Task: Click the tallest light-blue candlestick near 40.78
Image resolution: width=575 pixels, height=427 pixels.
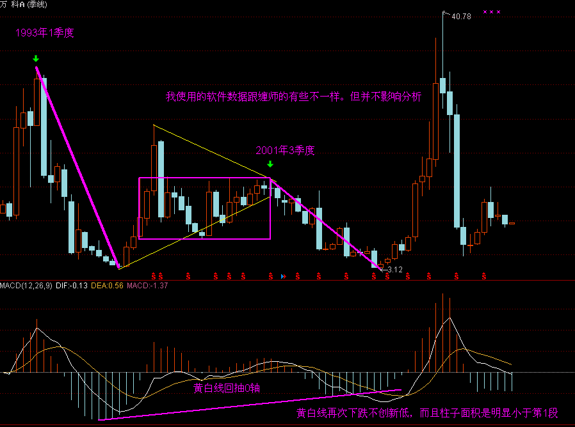Action: 457,160
